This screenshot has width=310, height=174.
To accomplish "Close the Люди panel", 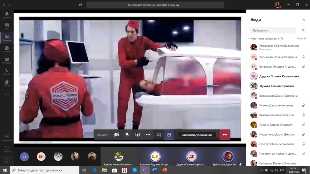I will (x=303, y=20).
